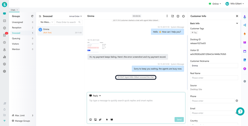The height and width of the screenshot is (126, 248).
Task: Close the Customer Info panel
Action: tap(237, 16)
